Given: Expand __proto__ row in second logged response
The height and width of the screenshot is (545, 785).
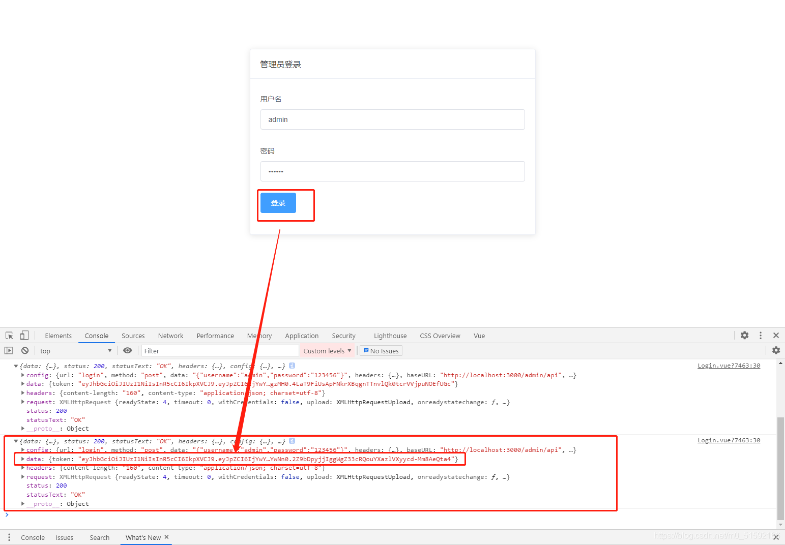Looking at the screenshot, I should click(23, 504).
